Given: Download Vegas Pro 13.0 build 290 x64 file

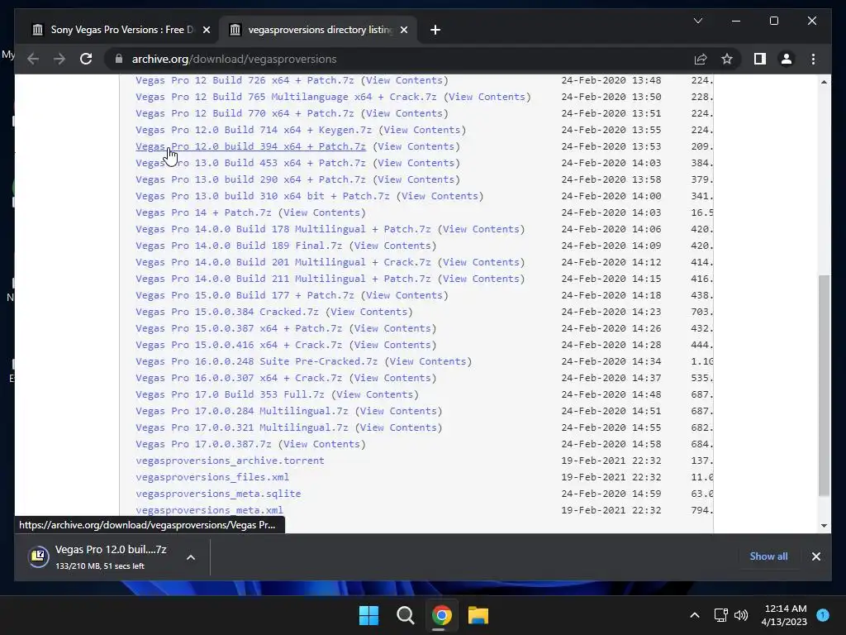Looking at the screenshot, I should (250, 179).
